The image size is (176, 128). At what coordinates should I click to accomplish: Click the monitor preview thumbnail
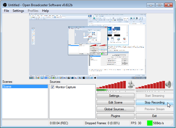[x=88, y=46]
